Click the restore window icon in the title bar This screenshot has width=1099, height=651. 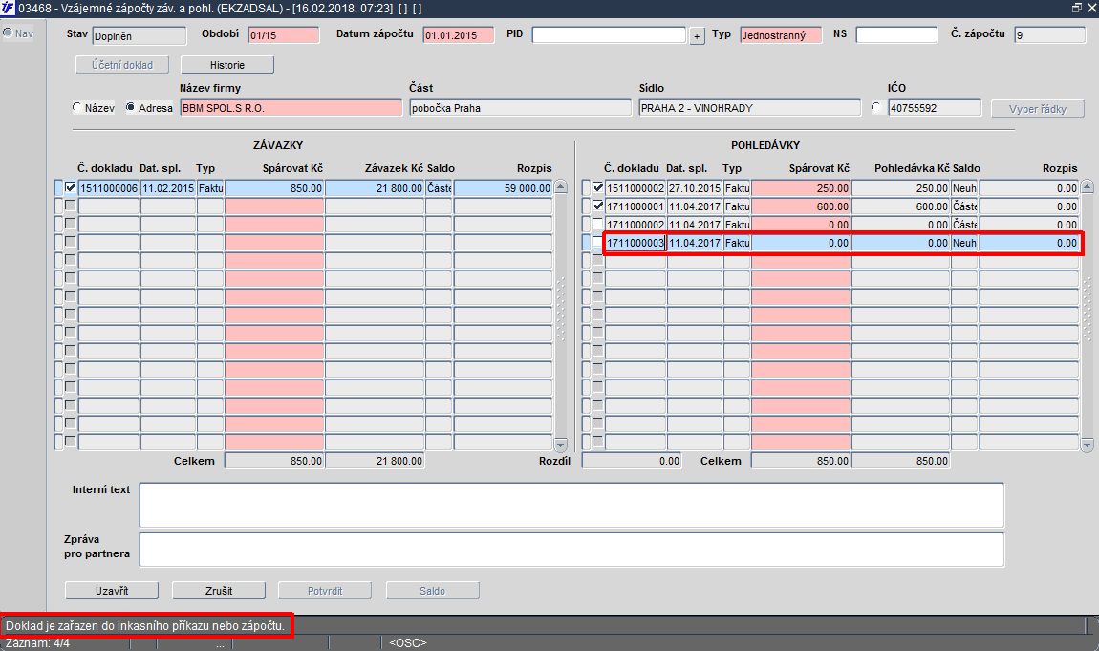click(x=1077, y=8)
